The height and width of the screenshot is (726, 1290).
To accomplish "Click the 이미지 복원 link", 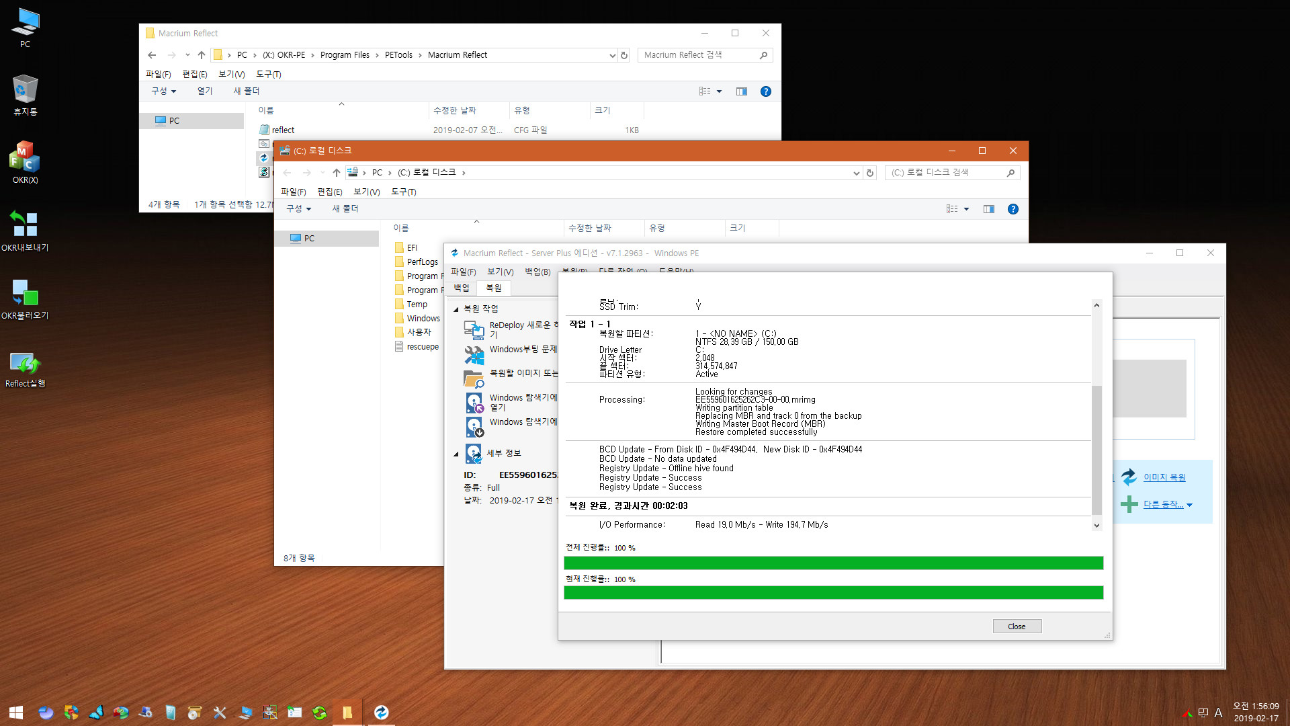I will pos(1164,477).
